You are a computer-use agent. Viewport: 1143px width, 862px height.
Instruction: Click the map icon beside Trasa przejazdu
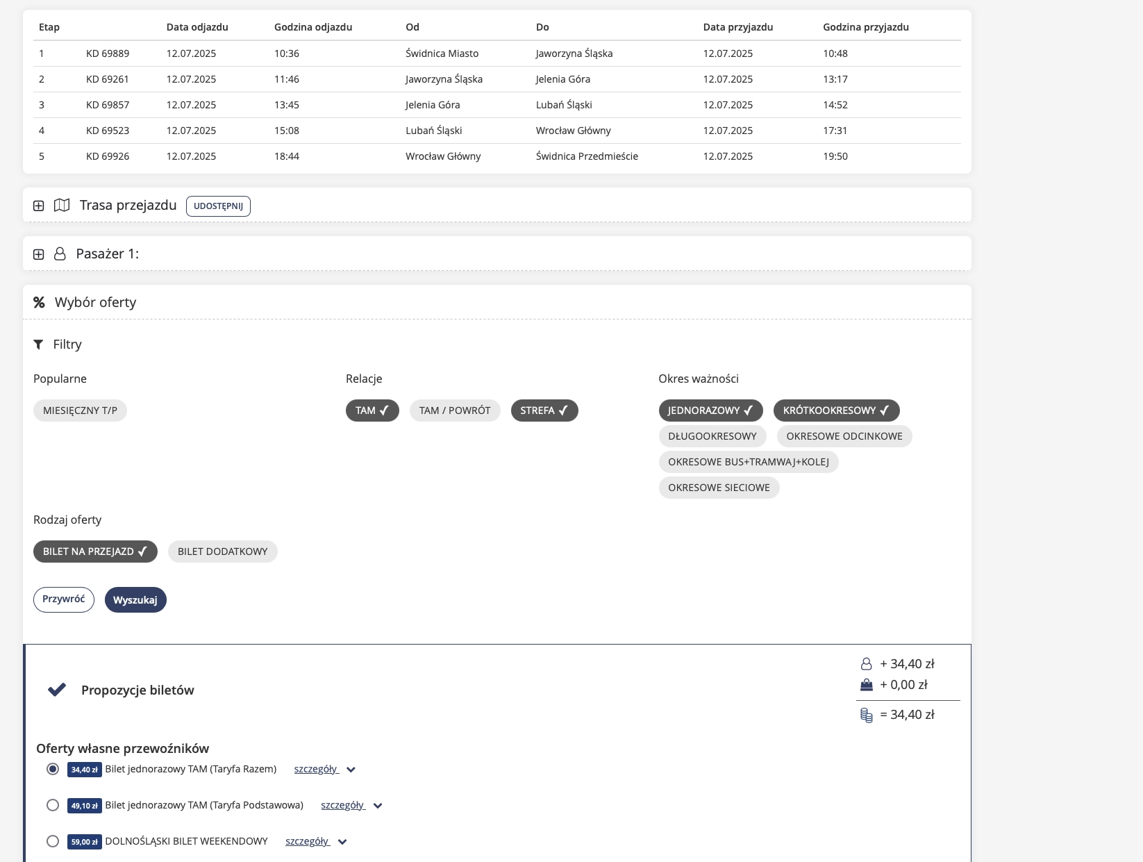click(62, 206)
